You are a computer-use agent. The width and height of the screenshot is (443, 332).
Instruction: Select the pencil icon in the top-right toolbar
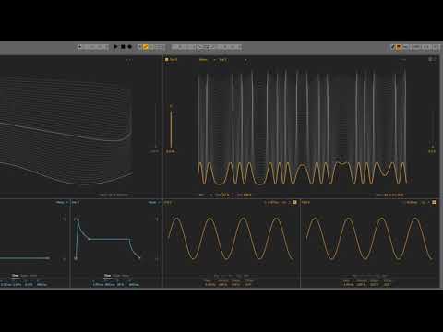pos(392,47)
